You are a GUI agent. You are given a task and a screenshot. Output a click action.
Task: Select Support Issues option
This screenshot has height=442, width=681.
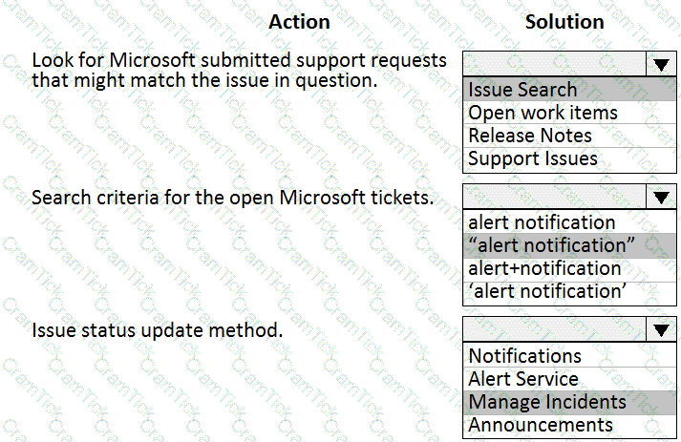[x=569, y=158]
